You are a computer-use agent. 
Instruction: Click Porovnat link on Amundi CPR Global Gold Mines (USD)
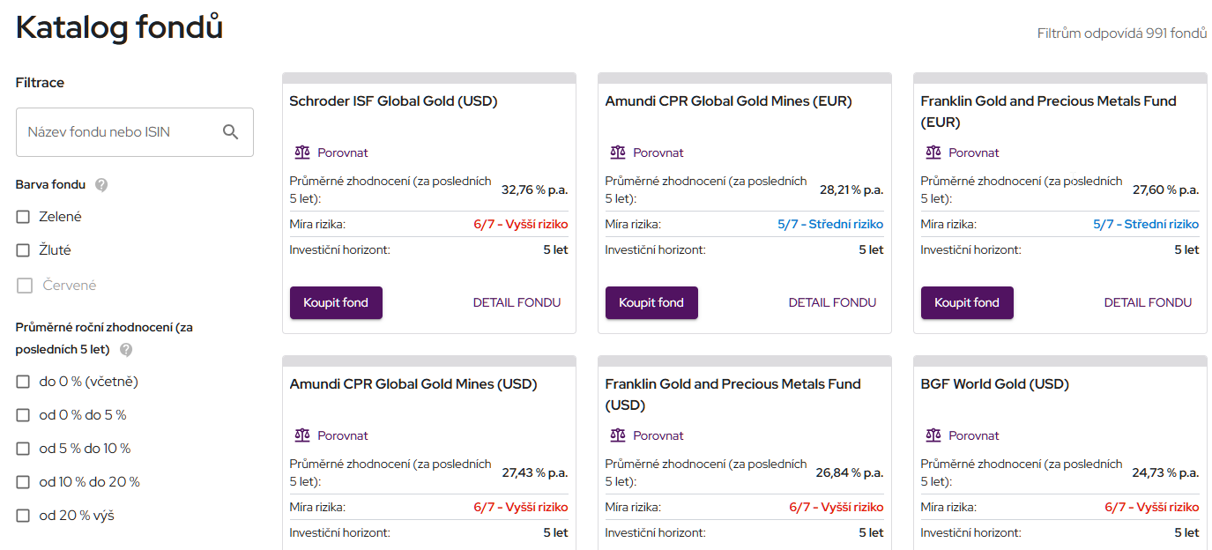(x=343, y=435)
